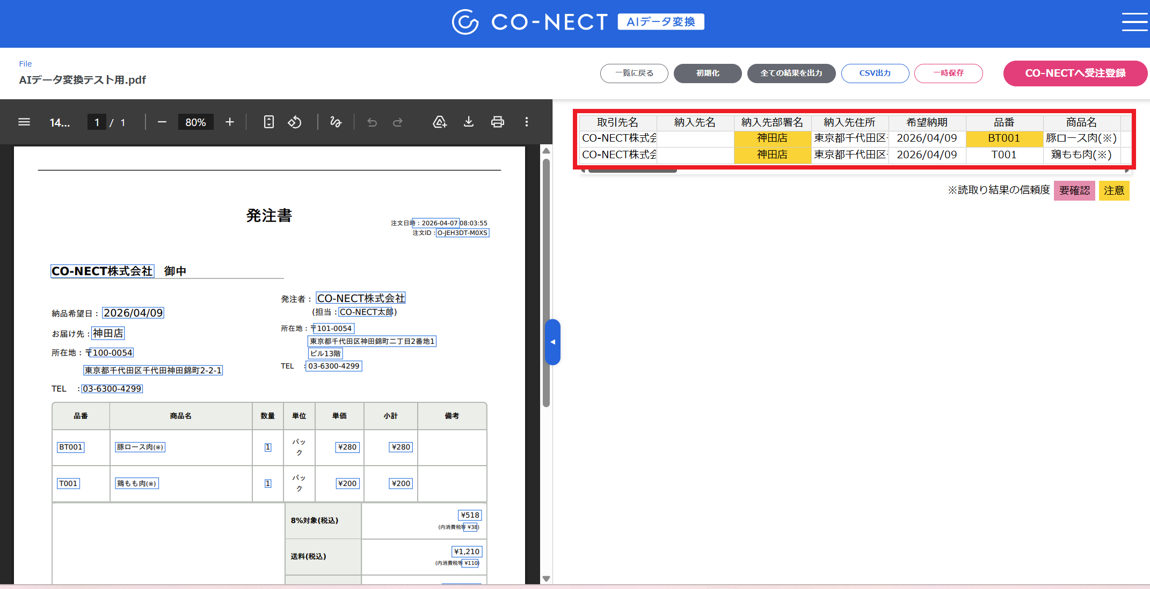Open the hamburger menu in the blue header
The height and width of the screenshot is (589, 1150).
click(1134, 22)
